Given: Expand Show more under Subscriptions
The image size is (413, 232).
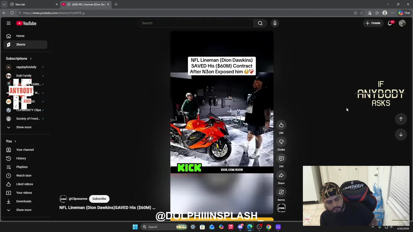Looking at the screenshot, I should pos(25,127).
